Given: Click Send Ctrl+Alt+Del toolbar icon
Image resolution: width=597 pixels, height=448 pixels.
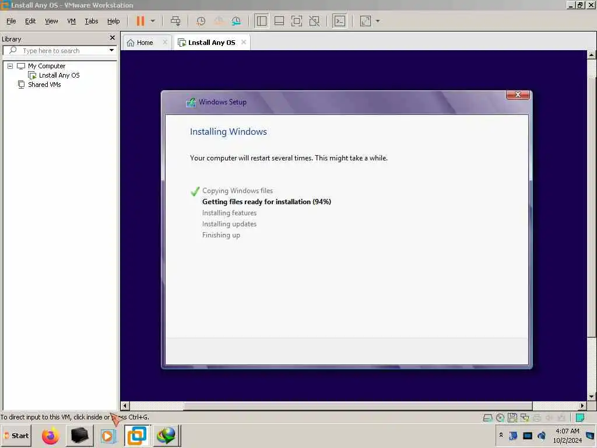Looking at the screenshot, I should [x=175, y=21].
